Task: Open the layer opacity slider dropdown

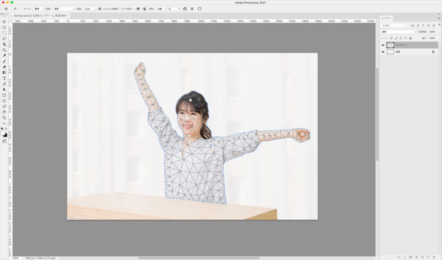Action: (x=439, y=32)
